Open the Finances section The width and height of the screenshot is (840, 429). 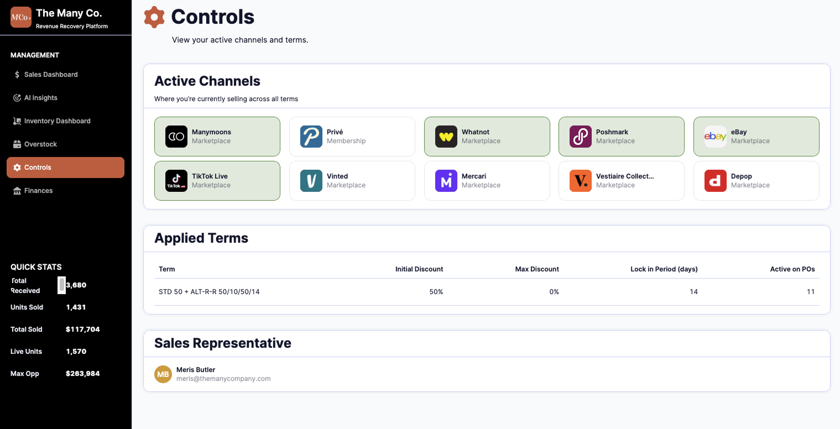point(65,191)
